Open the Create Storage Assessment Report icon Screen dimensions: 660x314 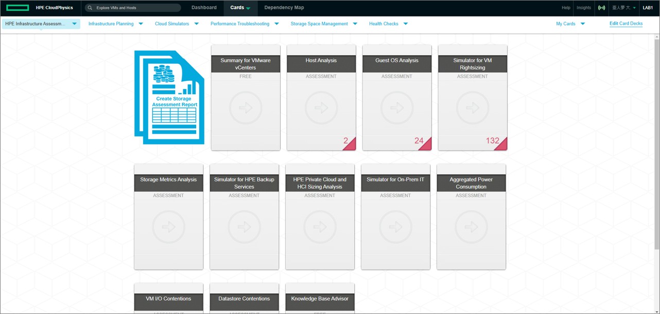pyautogui.click(x=169, y=97)
